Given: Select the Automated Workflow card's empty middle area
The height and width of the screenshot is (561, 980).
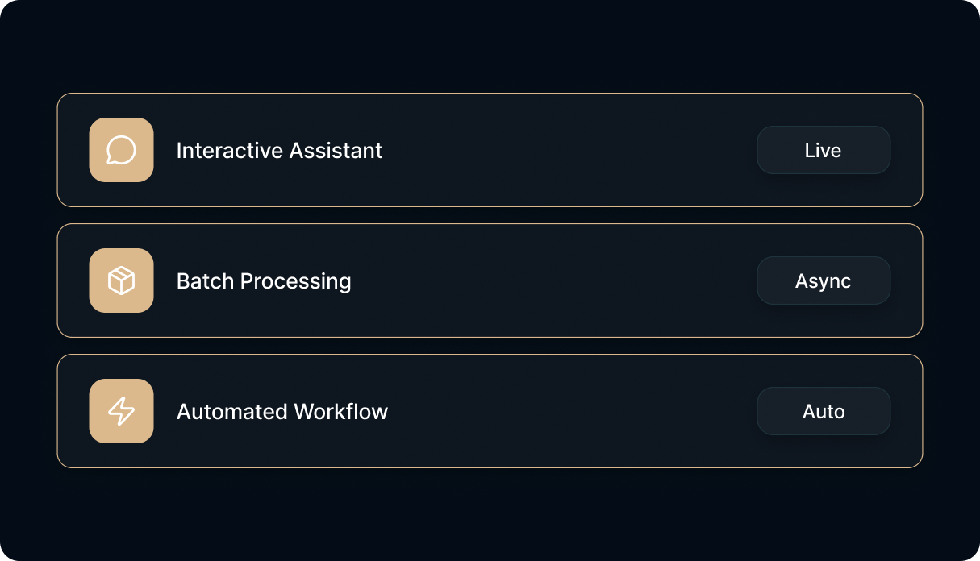Looking at the screenshot, I should 573,411.
